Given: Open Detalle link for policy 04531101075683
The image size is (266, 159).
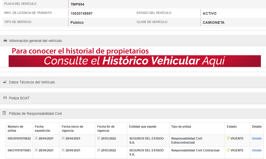Looking at the screenshot, I should (257, 150).
